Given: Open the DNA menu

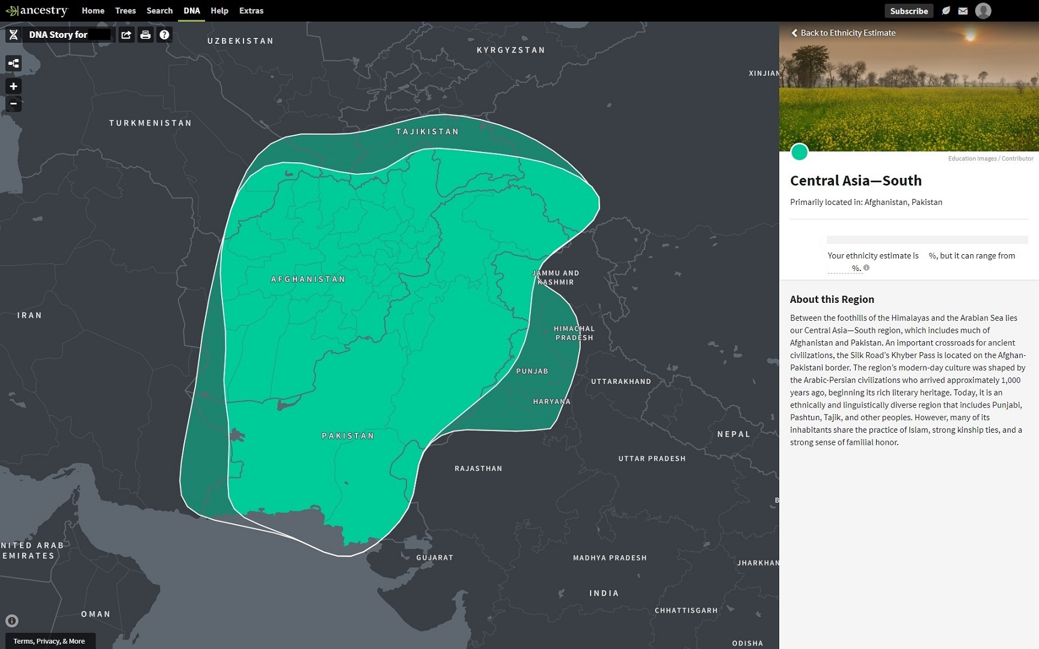Looking at the screenshot, I should [x=192, y=11].
